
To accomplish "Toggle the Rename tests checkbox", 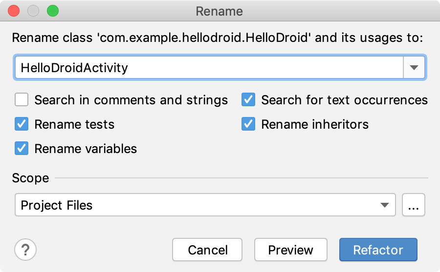I will tap(22, 124).
